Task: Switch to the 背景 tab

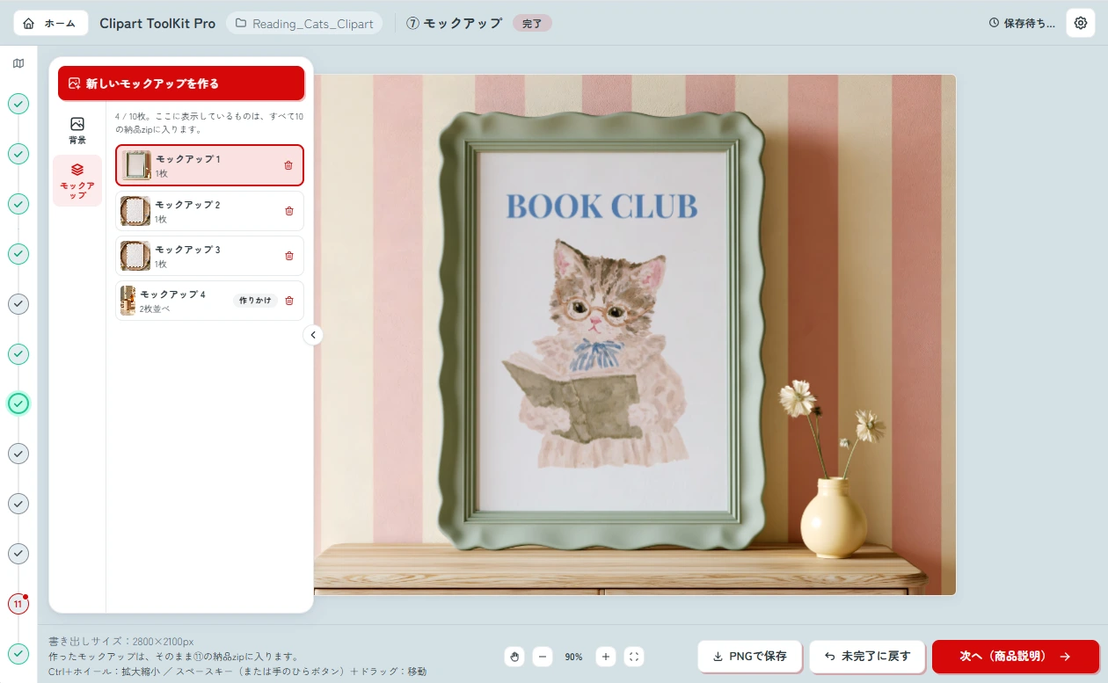Action: click(77, 130)
